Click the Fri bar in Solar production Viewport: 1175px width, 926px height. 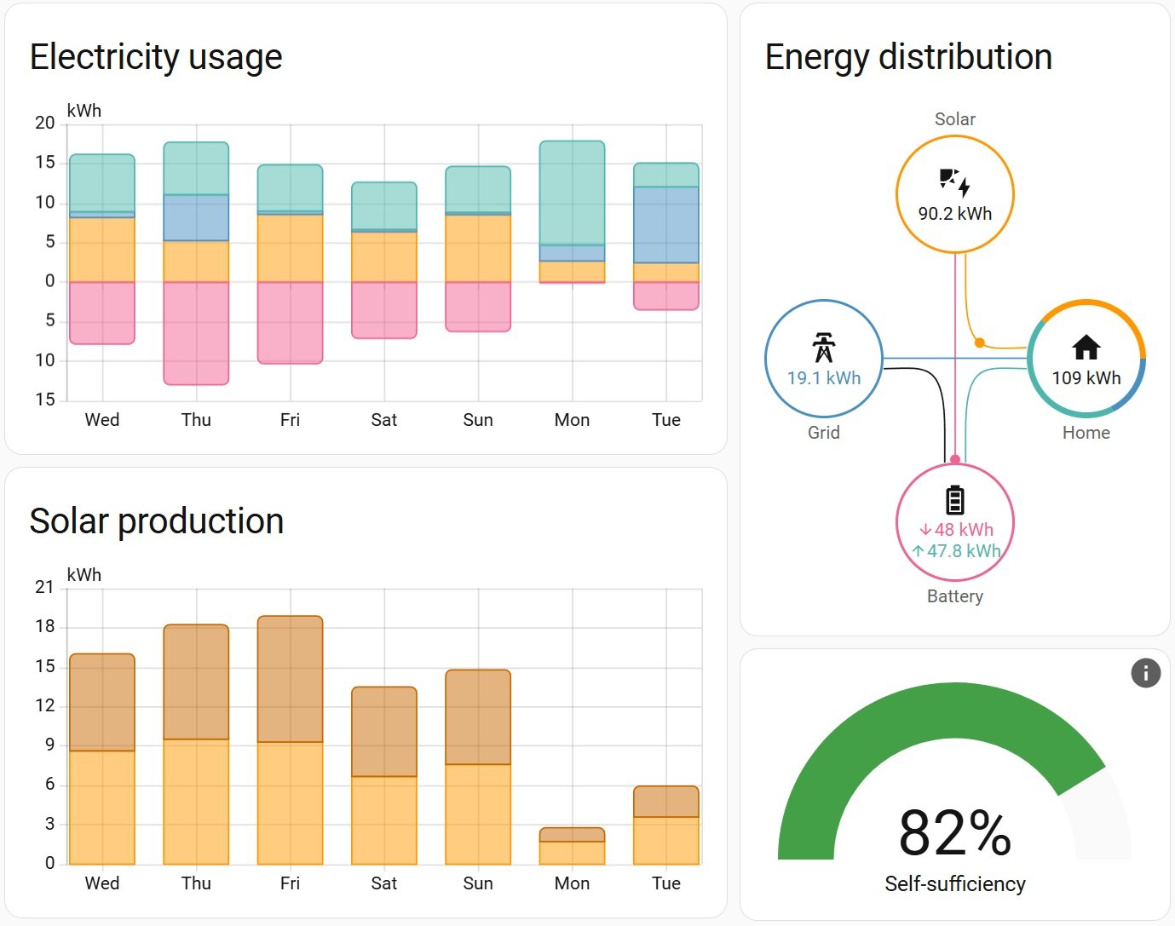[290, 741]
